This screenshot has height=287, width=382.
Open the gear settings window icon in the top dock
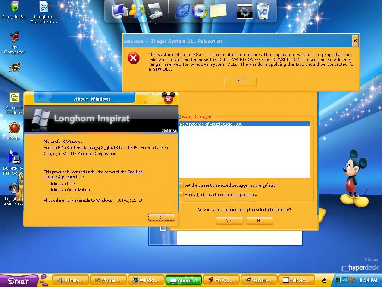245,11
